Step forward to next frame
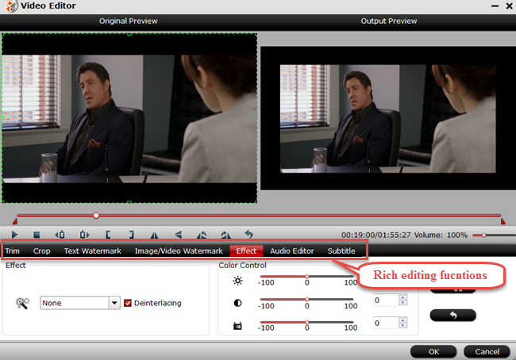The image size is (516, 360). [84, 235]
